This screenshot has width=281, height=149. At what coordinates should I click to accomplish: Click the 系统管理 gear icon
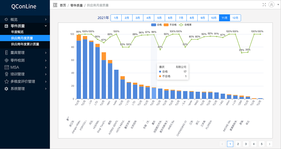point(6,89)
